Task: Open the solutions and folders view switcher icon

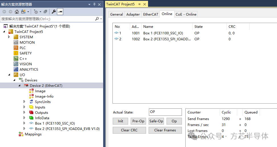Action: (x=23, y=12)
